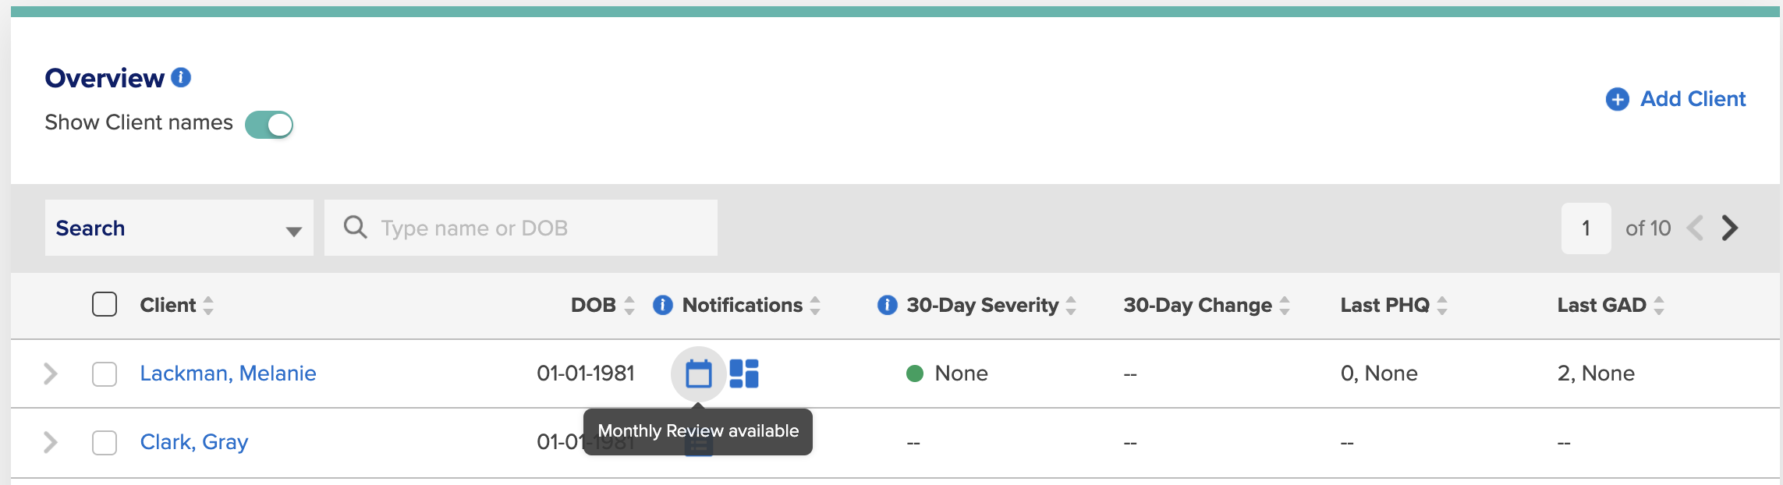The width and height of the screenshot is (1783, 485).
Task: Click the 'of 10' page count
Action: (1648, 228)
